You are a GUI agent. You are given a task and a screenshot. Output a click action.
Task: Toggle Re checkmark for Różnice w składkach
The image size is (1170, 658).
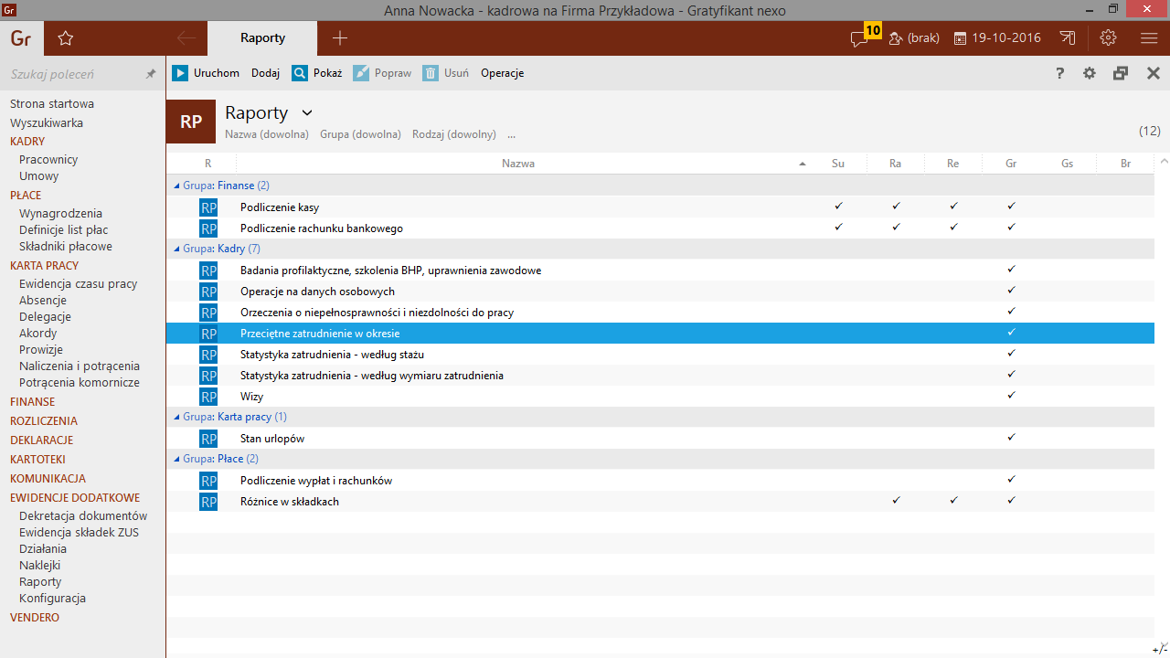[953, 501]
